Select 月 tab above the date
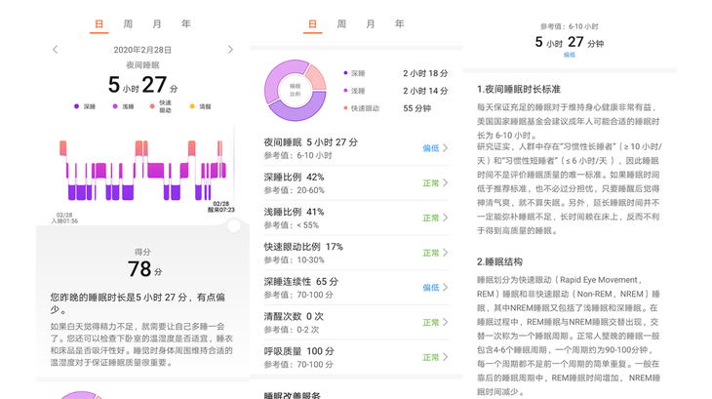 point(157,23)
